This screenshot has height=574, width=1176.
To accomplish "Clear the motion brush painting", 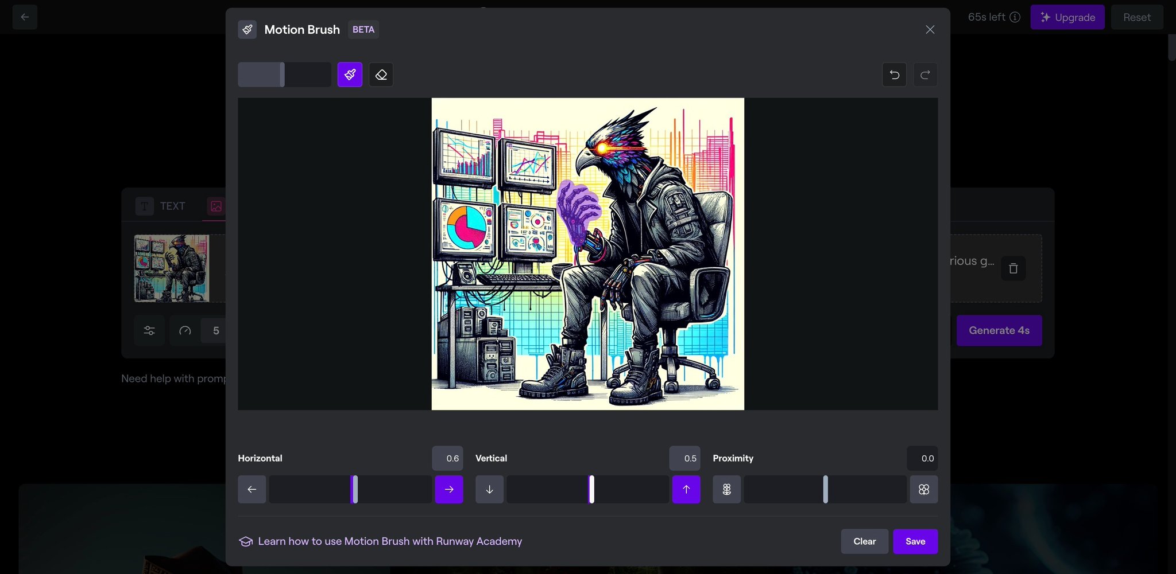I will 865,541.
